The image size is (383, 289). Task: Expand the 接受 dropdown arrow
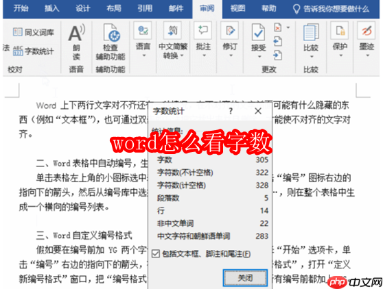(x=259, y=57)
